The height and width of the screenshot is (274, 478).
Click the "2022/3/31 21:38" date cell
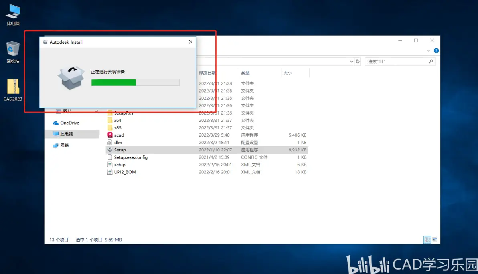[x=215, y=83]
